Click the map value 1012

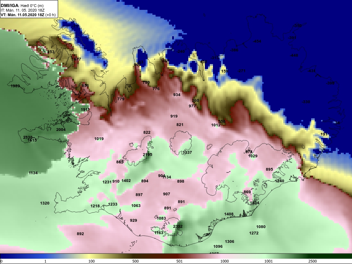point(216,125)
